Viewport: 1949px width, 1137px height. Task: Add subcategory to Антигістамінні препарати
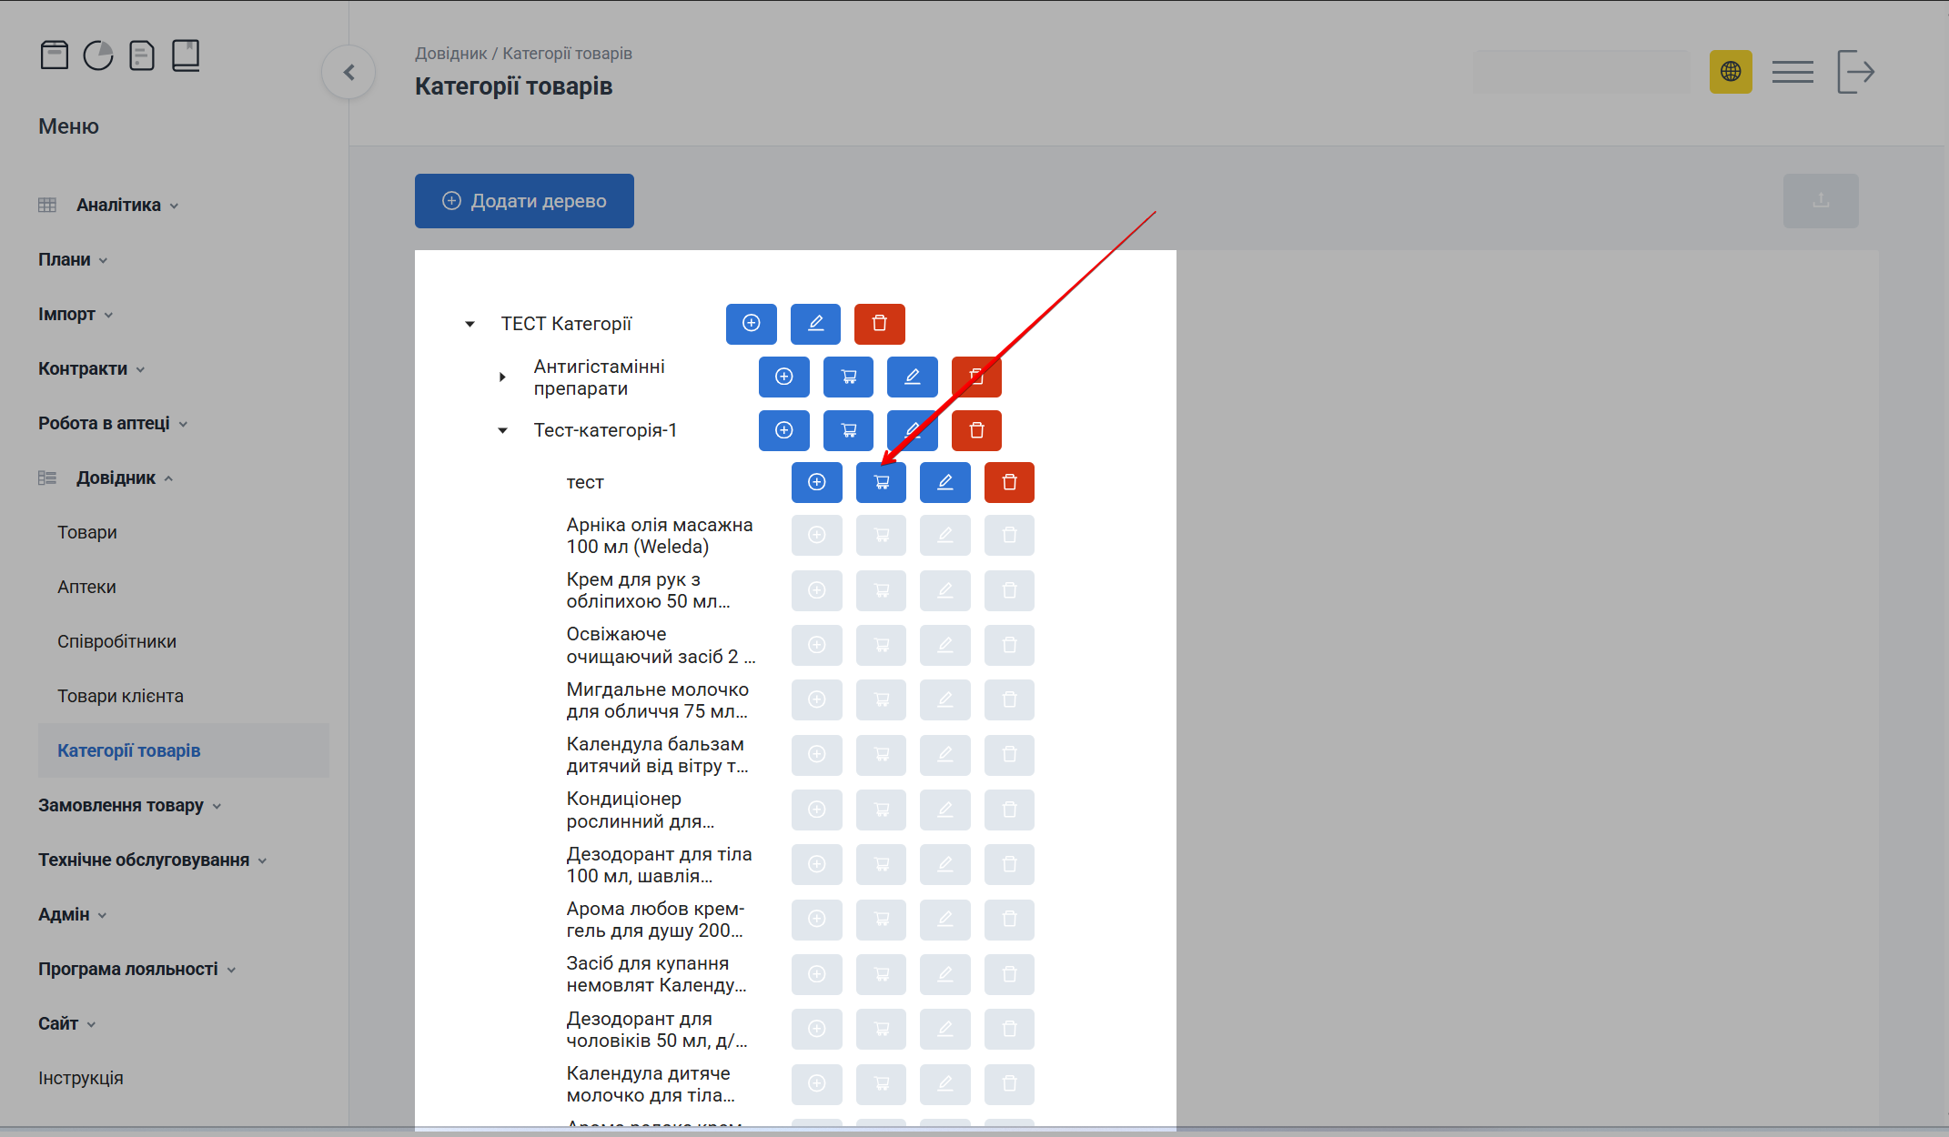(x=783, y=377)
